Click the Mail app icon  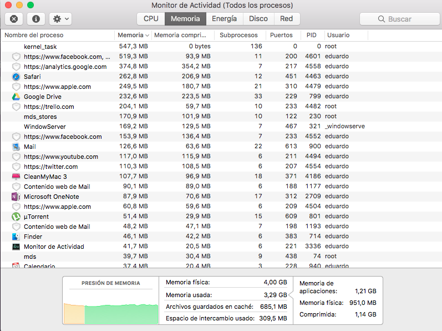[x=16, y=147]
